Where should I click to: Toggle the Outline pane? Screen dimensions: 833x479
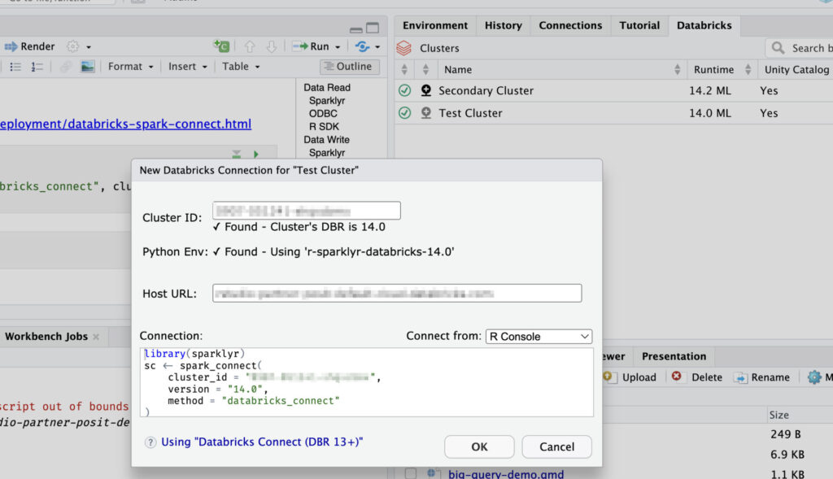[349, 66]
